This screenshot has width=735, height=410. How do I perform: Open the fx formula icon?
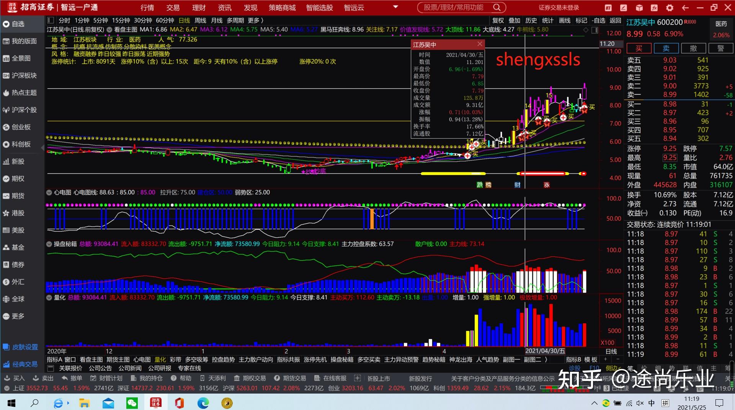[x=654, y=8]
